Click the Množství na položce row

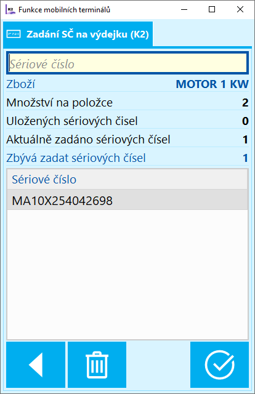point(127,103)
